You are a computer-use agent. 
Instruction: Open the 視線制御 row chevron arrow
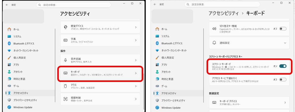tap(136, 99)
